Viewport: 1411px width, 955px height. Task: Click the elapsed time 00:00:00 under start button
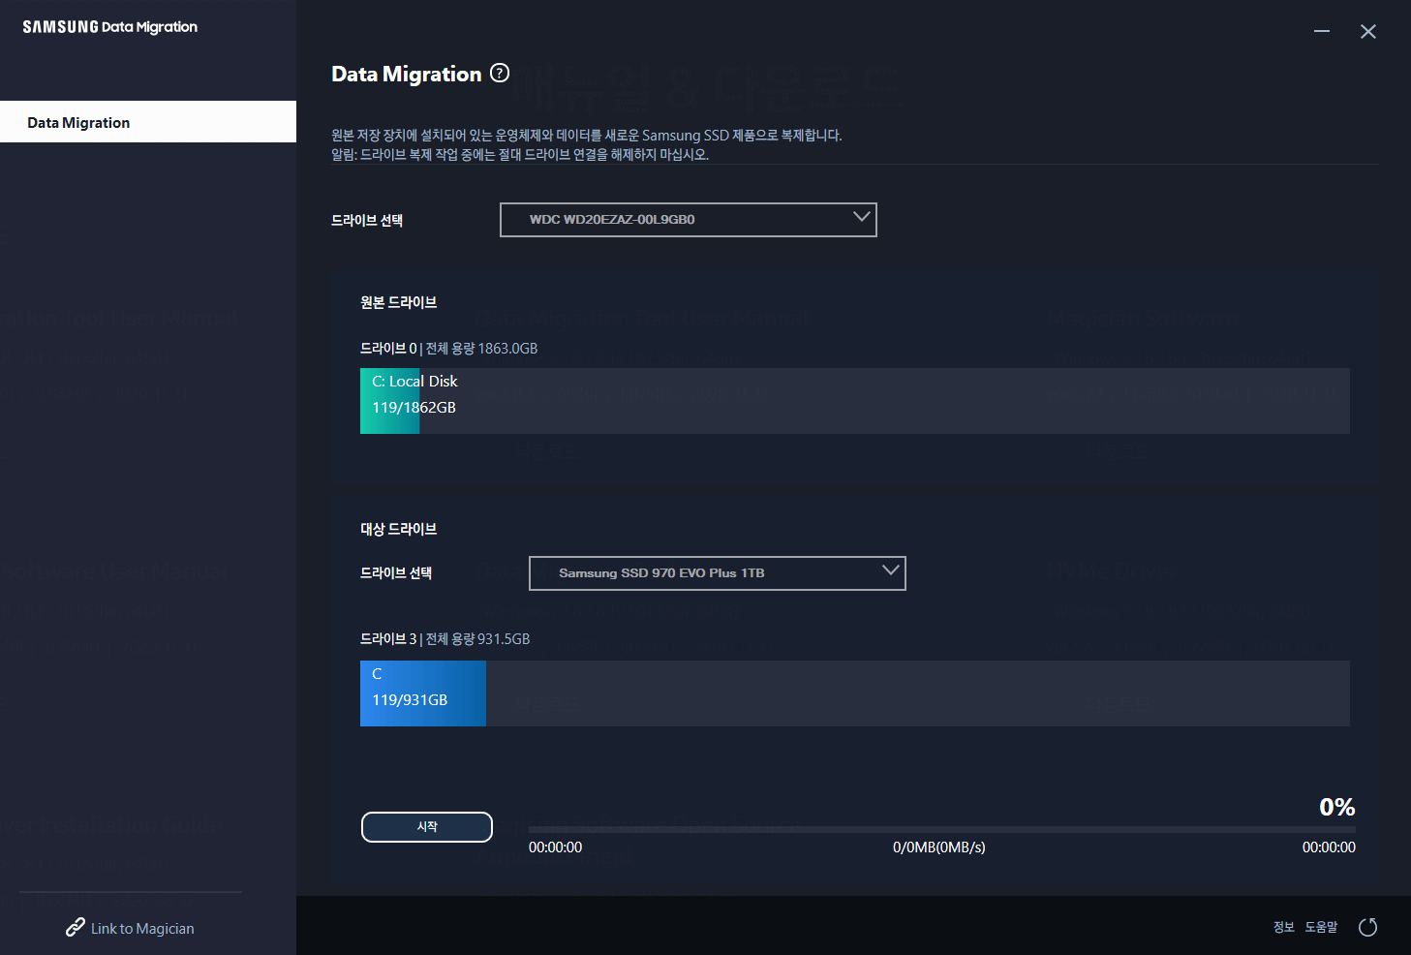pos(556,847)
